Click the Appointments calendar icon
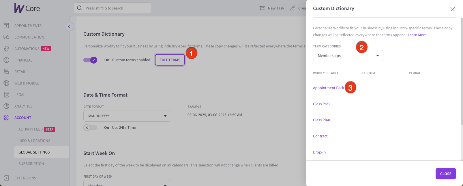The width and height of the screenshot is (463, 186). [x=6, y=26]
